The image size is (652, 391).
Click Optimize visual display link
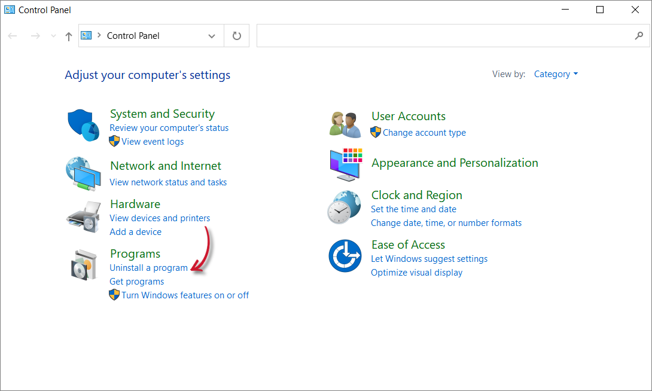417,272
